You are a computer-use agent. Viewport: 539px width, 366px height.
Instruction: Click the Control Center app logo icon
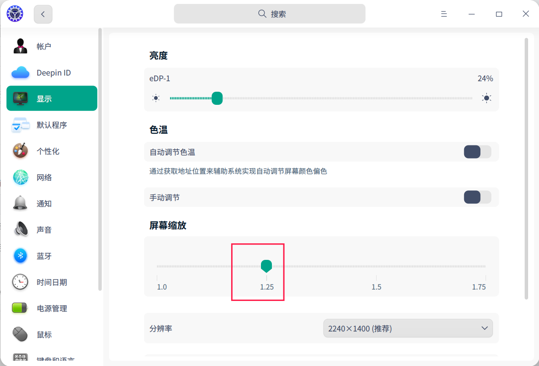(x=15, y=14)
